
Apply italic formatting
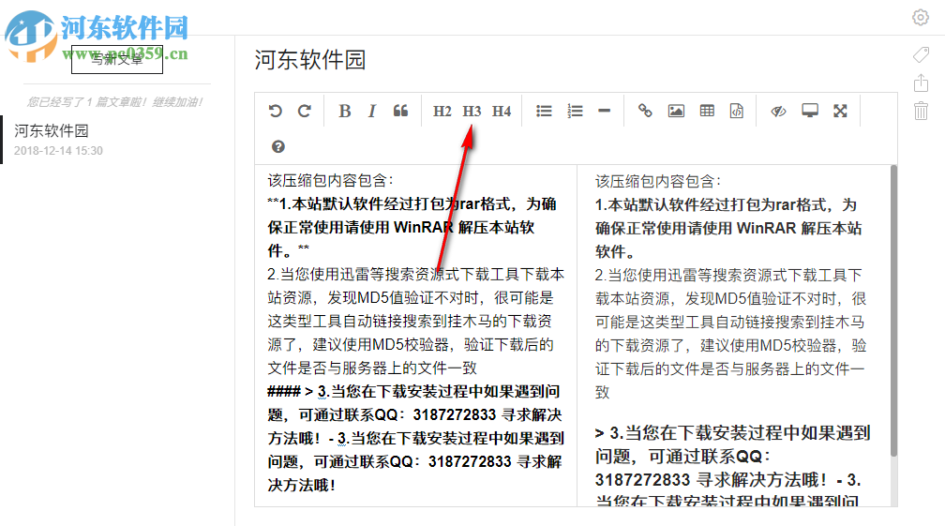point(372,111)
